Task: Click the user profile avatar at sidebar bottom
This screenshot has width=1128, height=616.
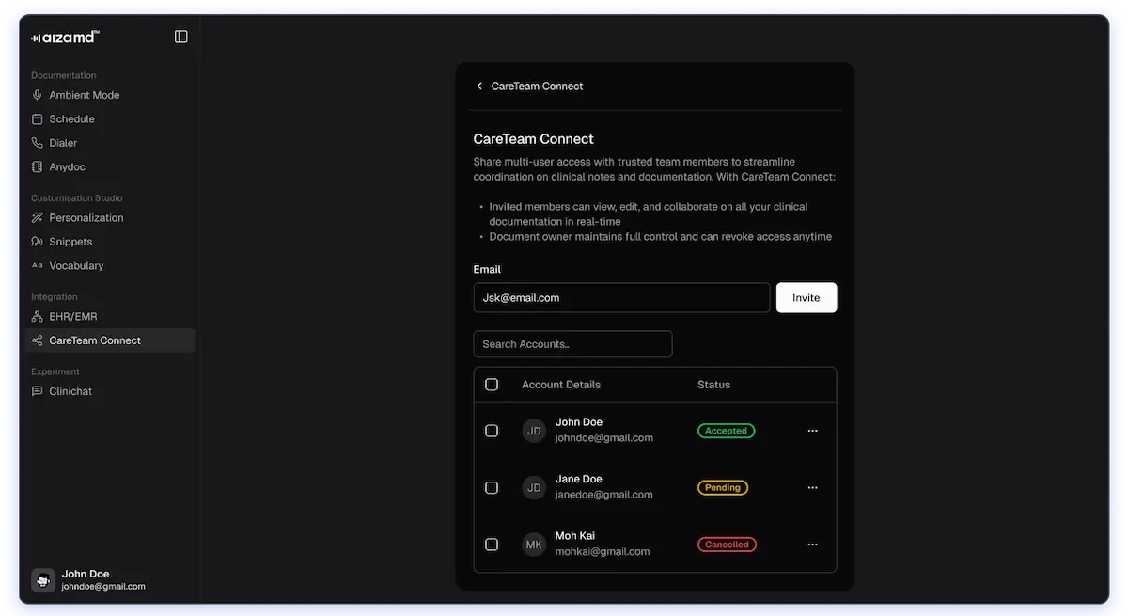Action: [43, 580]
